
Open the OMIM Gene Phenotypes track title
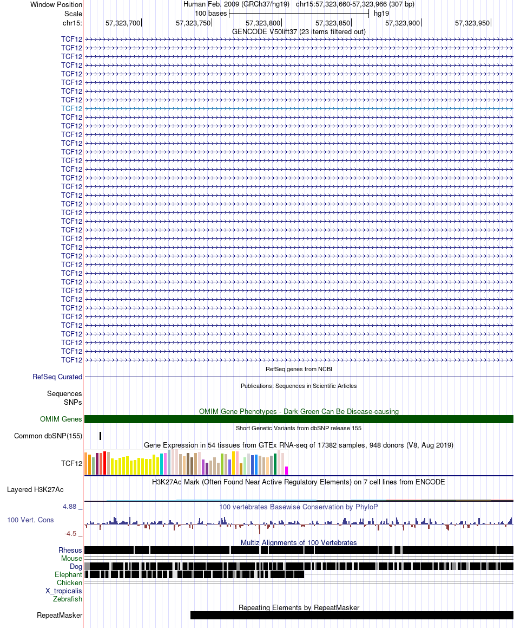[x=299, y=411]
